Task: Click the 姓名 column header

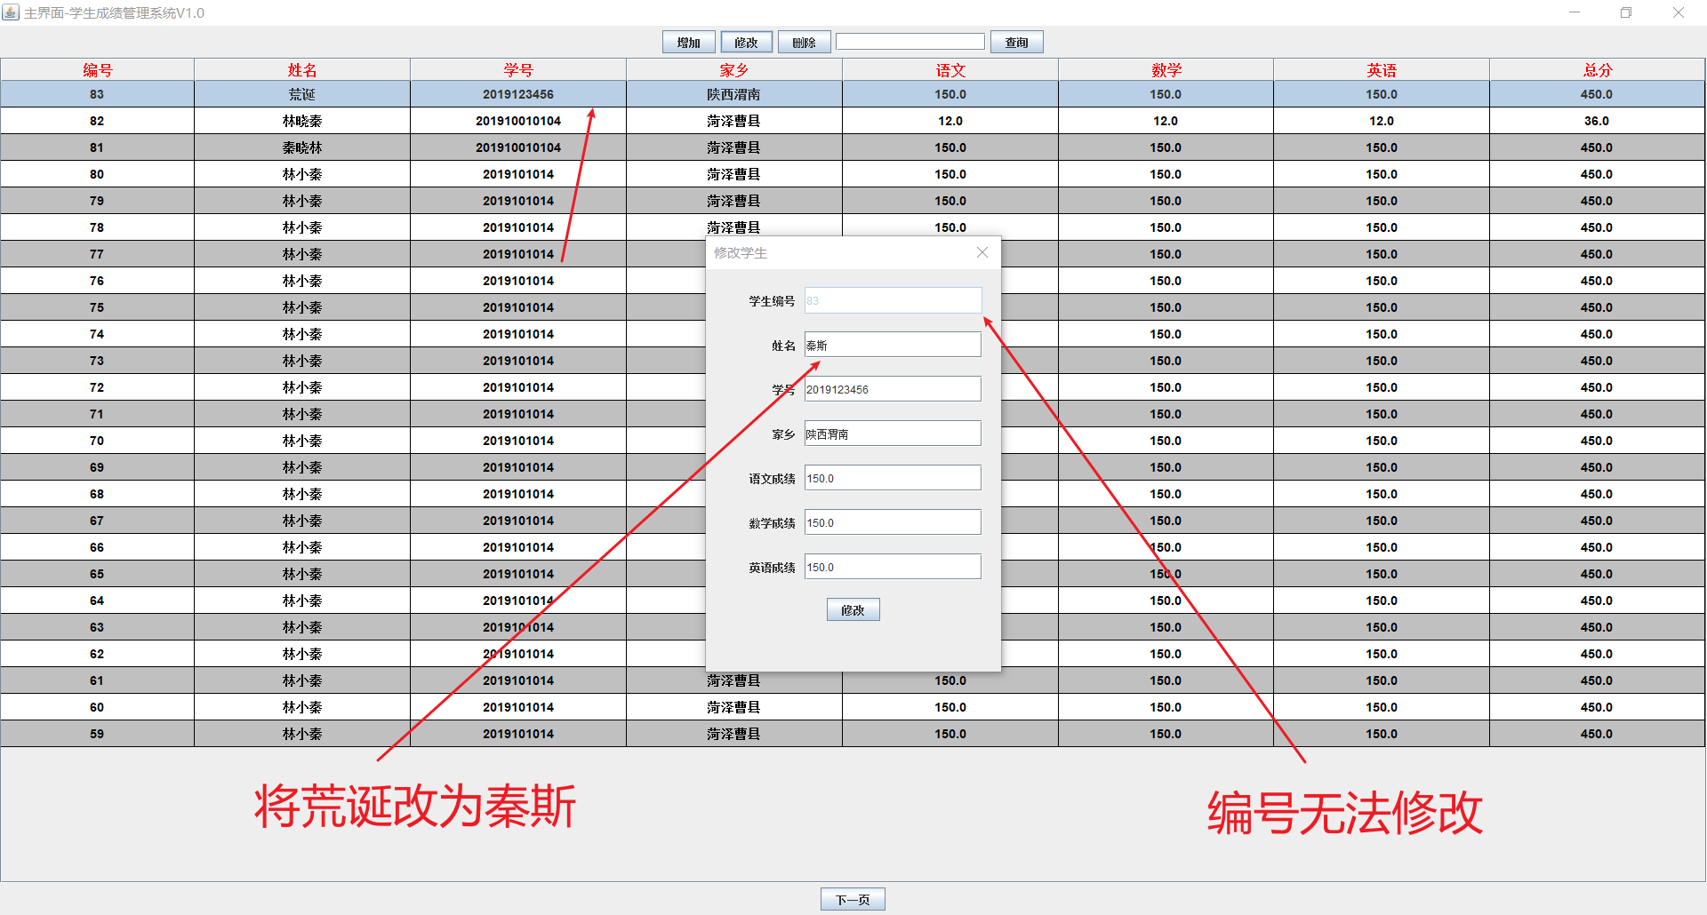Action: (302, 69)
